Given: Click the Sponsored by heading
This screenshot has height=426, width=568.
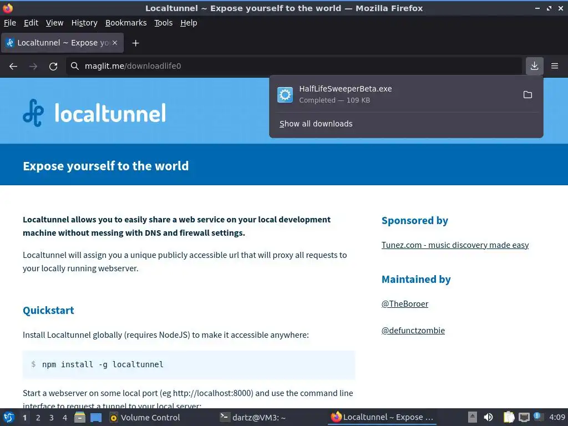Looking at the screenshot, I should coord(415,221).
